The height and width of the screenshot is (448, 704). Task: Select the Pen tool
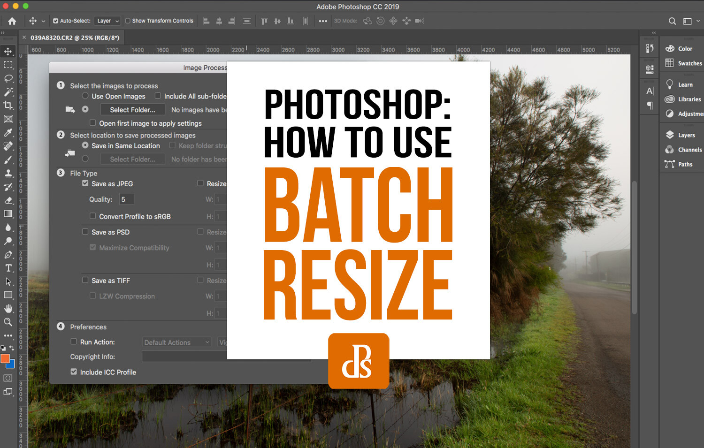pos(8,255)
